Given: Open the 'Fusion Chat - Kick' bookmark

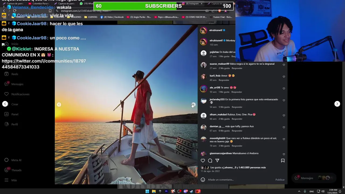Looking at the screenshot, I should 220,17.
